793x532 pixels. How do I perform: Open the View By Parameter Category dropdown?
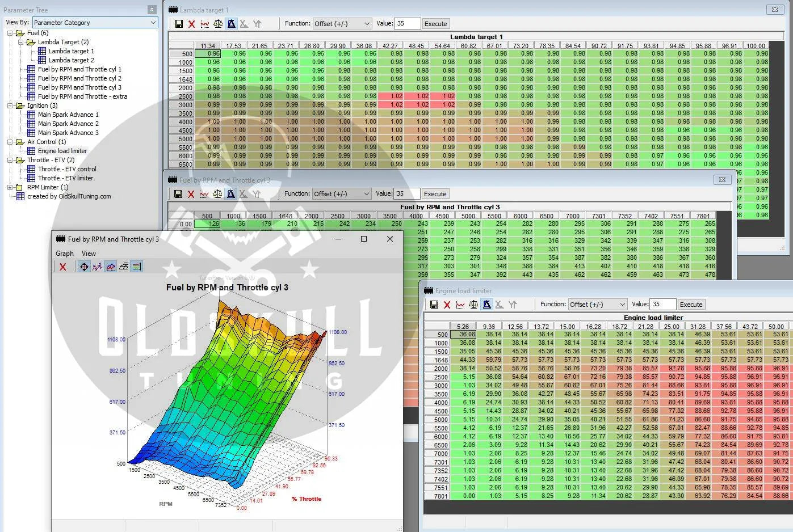tap(153, 23)
